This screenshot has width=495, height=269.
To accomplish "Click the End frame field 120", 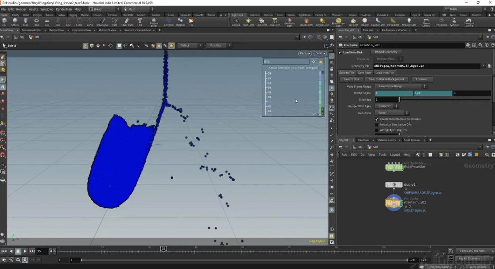I will (x=433, y=93).
